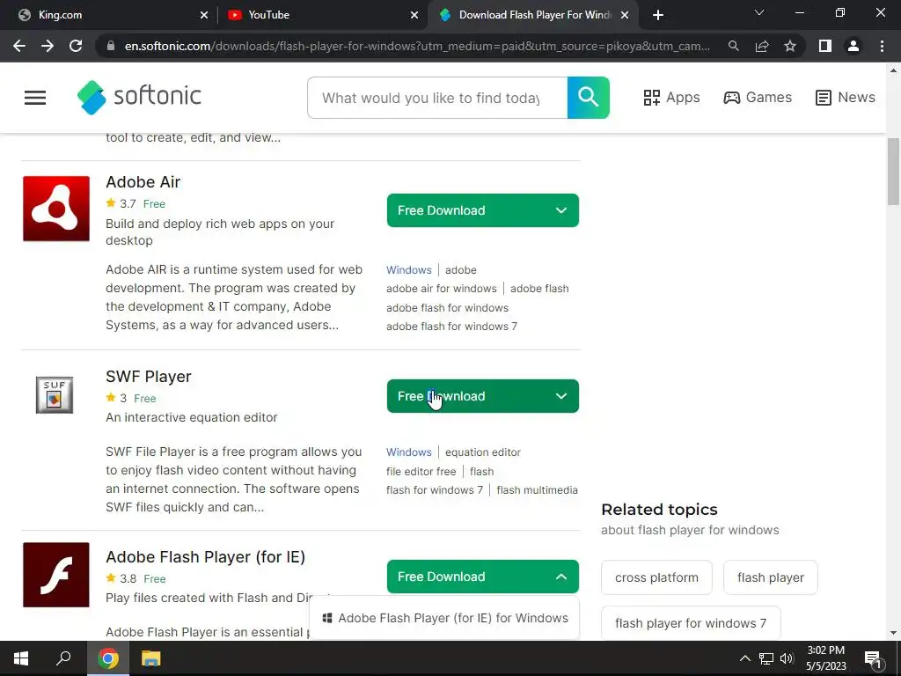Focus the Softonic search input field
This screenshot has width=901, height=676.
(437, 98)
